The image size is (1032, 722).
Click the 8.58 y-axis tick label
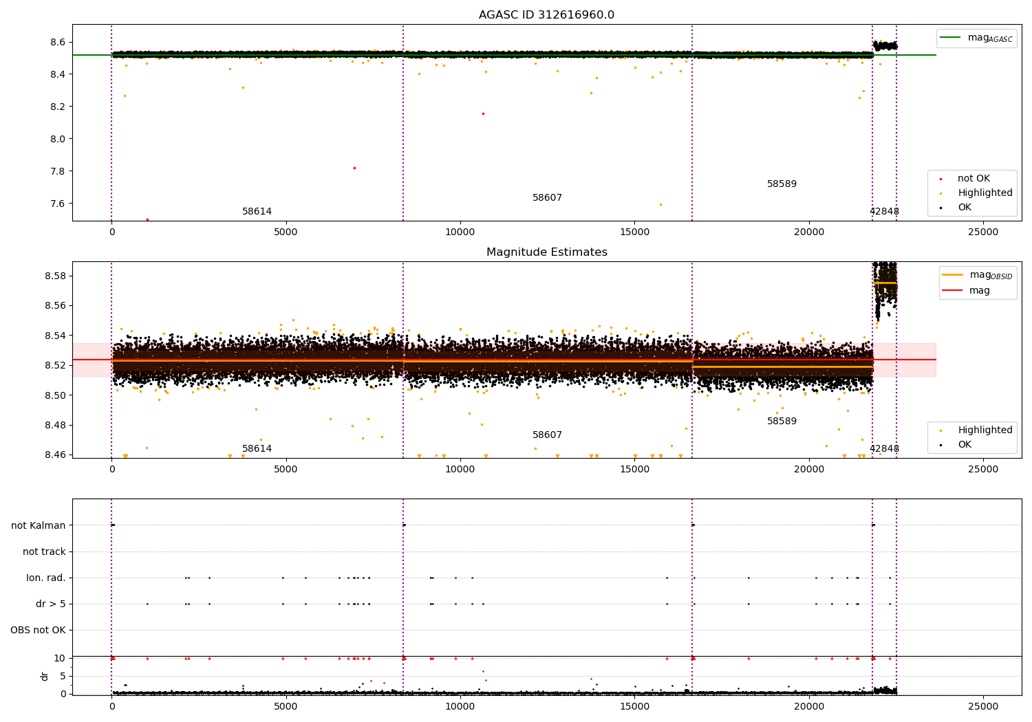(54, 276)
